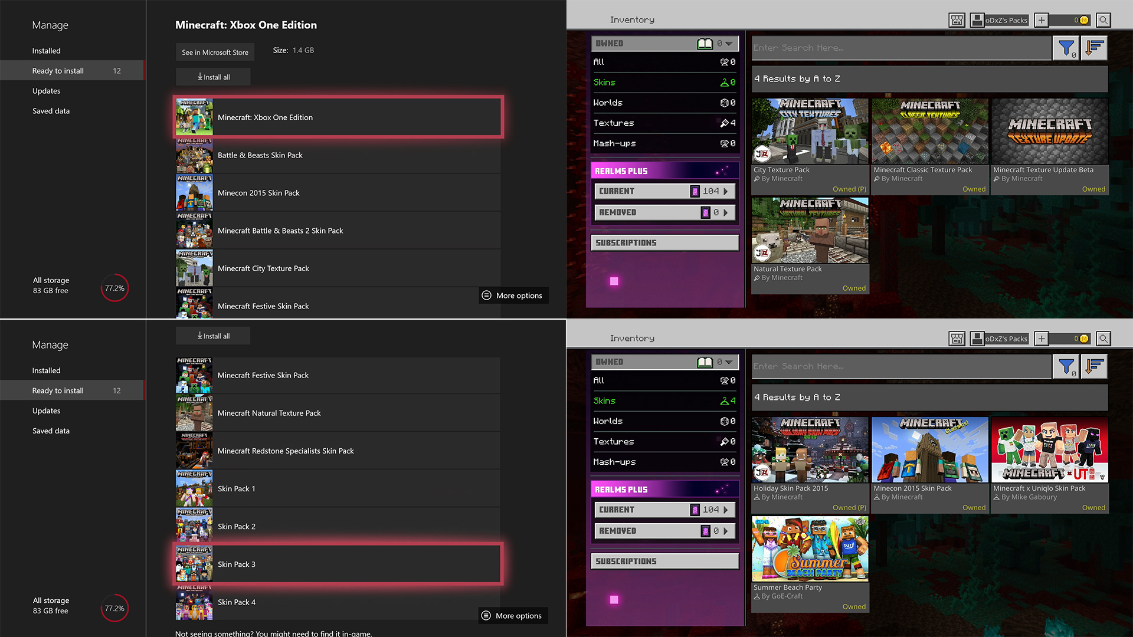Click oDxZ's Packs button in upper Inventory
This screenshot has height=637, width=1133.
pos(1006,20)
